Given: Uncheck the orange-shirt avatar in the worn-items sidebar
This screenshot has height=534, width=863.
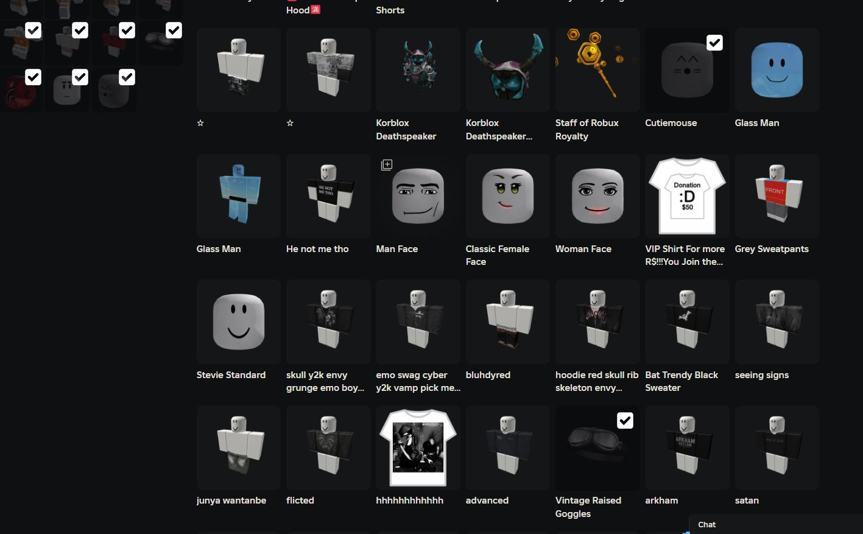Looking at the screenshot, I should click(x=33, y=30).
